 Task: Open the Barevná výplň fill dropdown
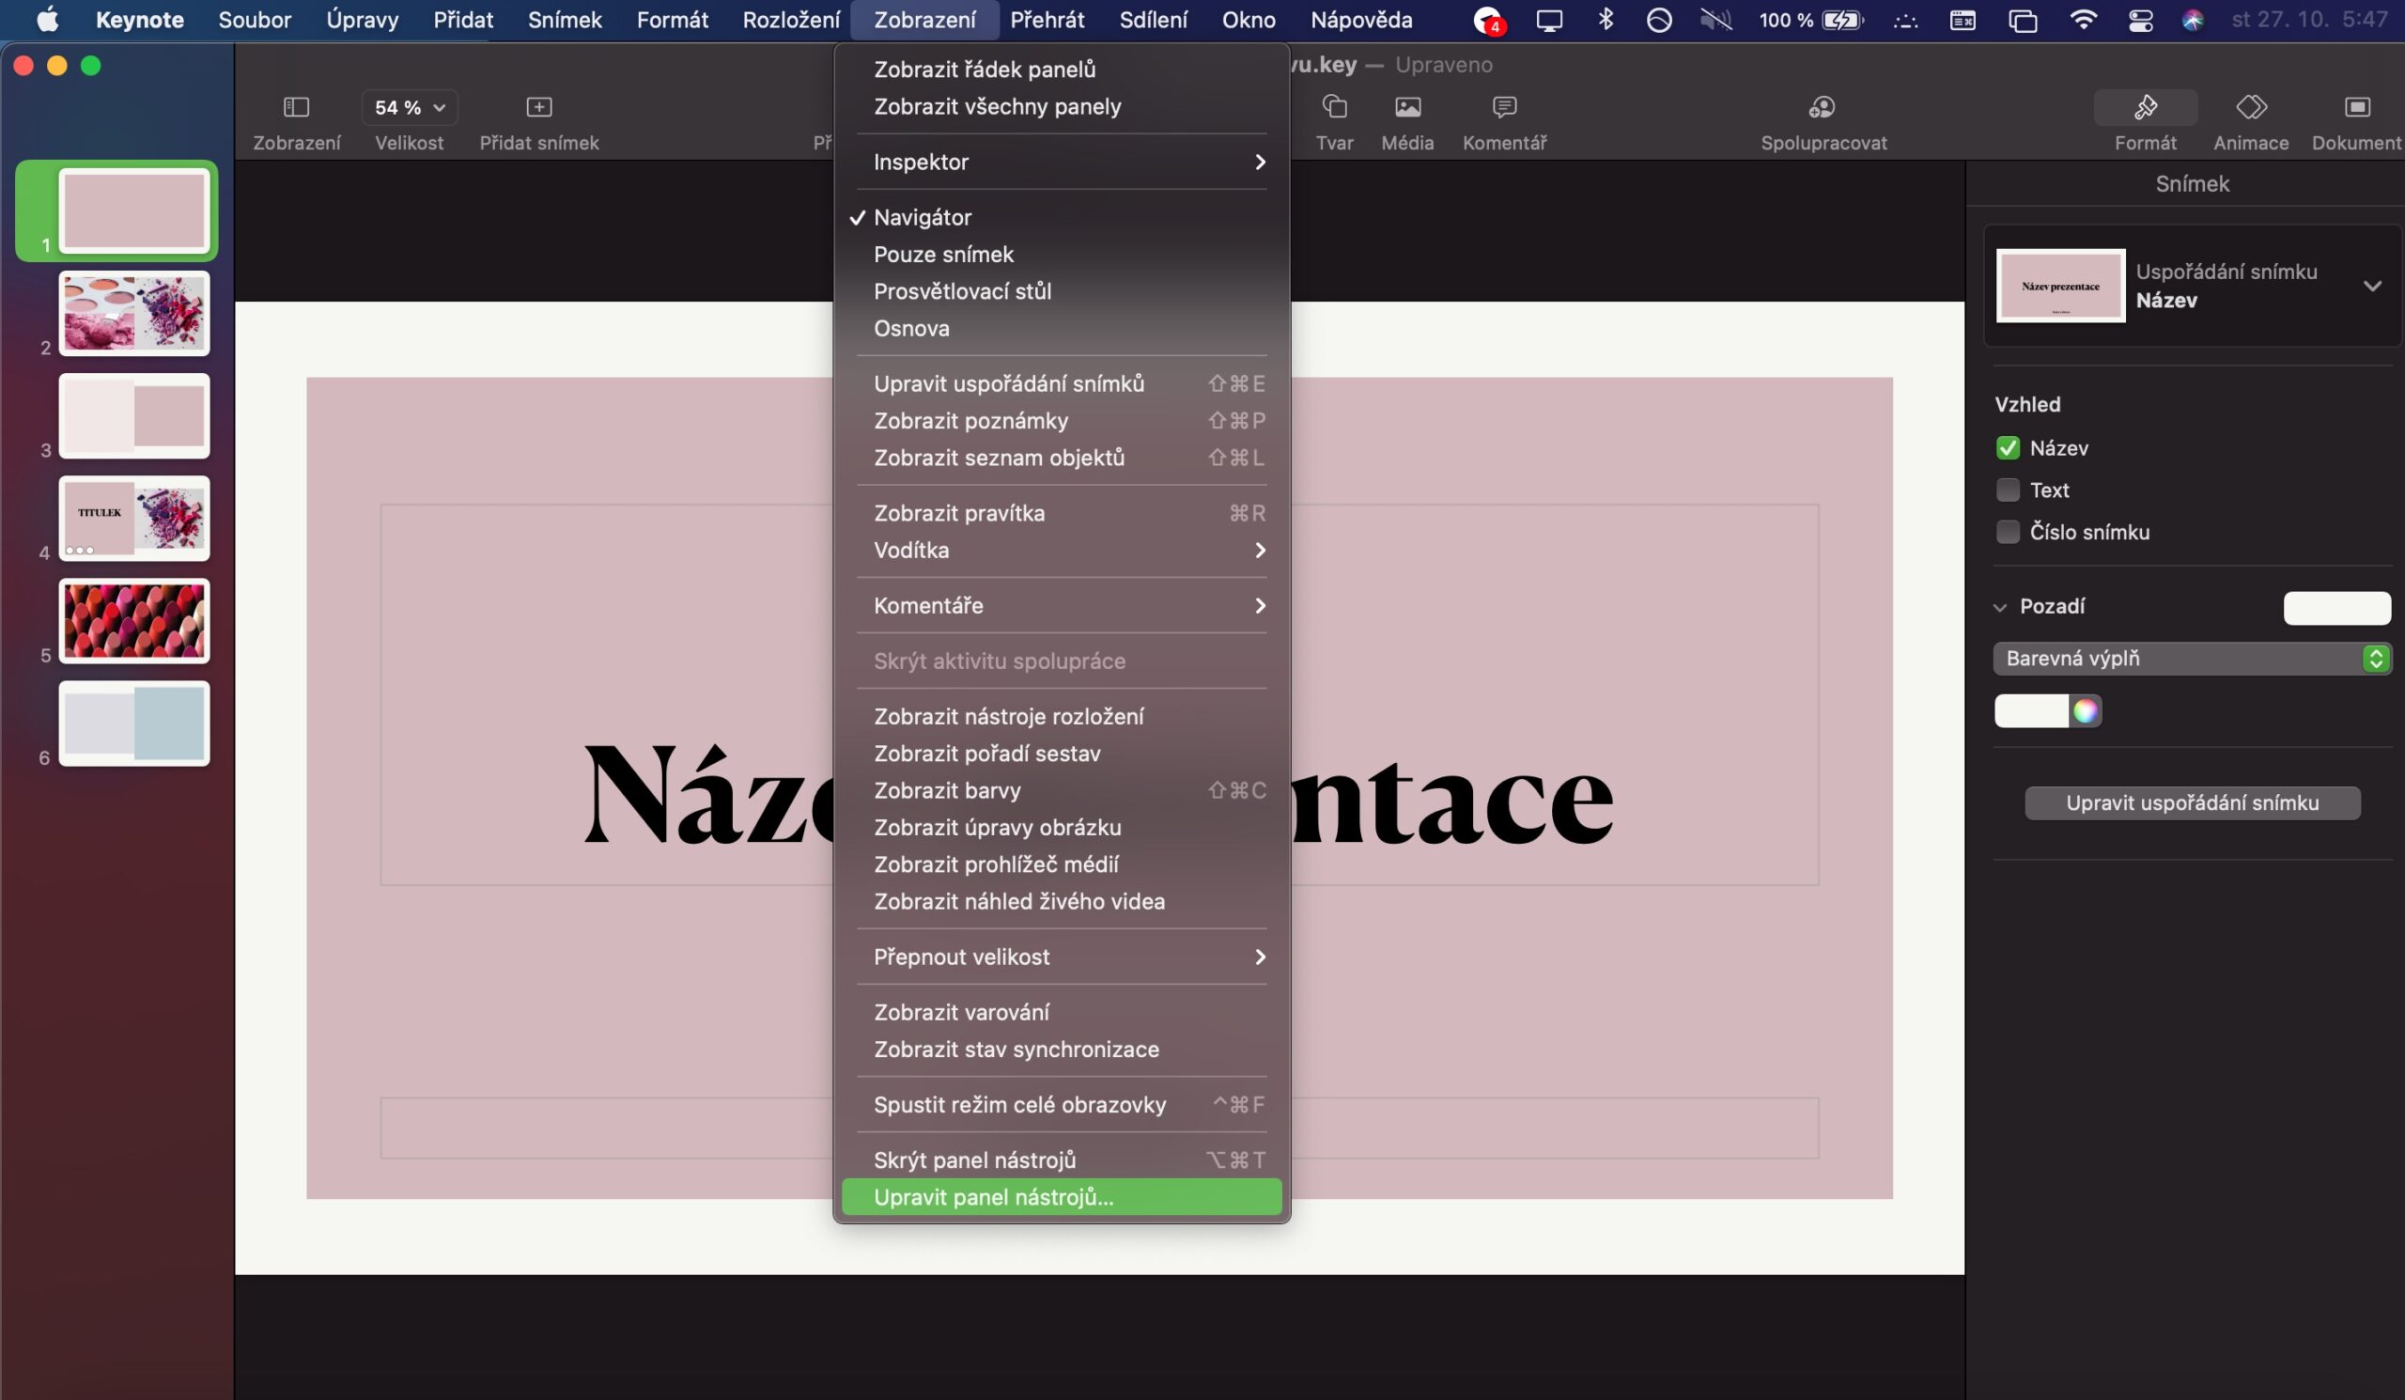coord(2191,659)
